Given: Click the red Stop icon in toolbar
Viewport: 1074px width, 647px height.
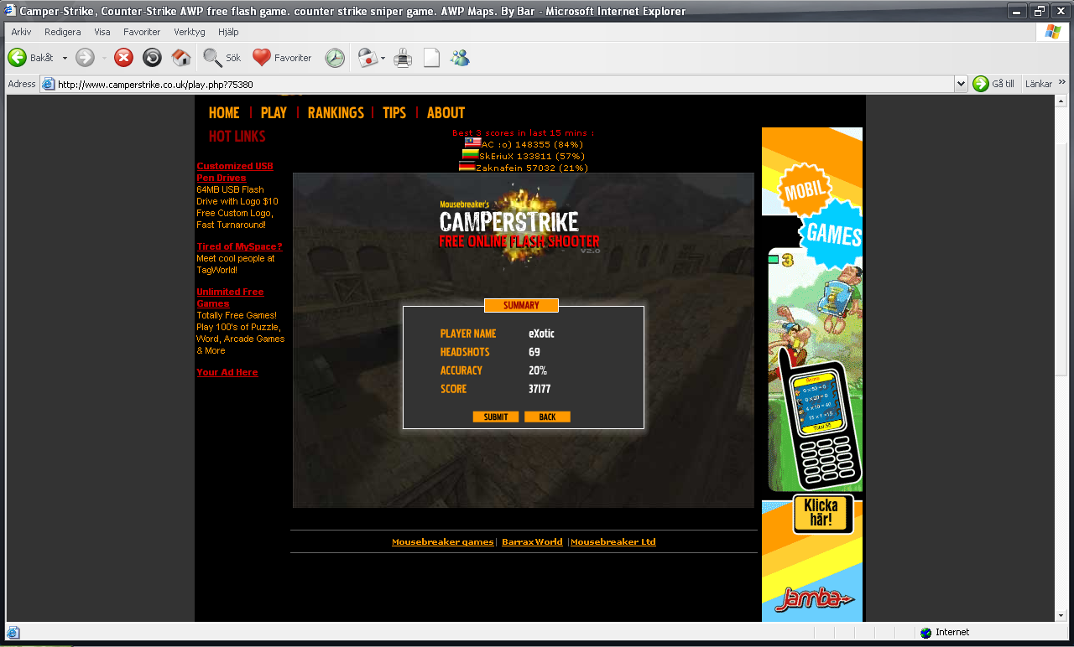Looking at the screenshot, I should [x=123, y=58].
